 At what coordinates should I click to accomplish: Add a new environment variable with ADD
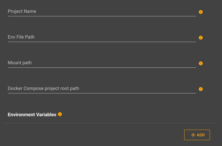[x=197, y=135]
